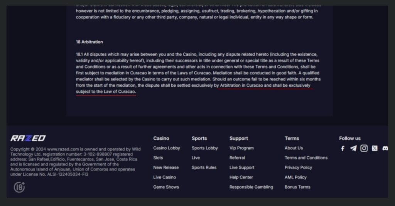Click the 18+ age restriction badge
395x206 pixels.
tap(19, 187)
